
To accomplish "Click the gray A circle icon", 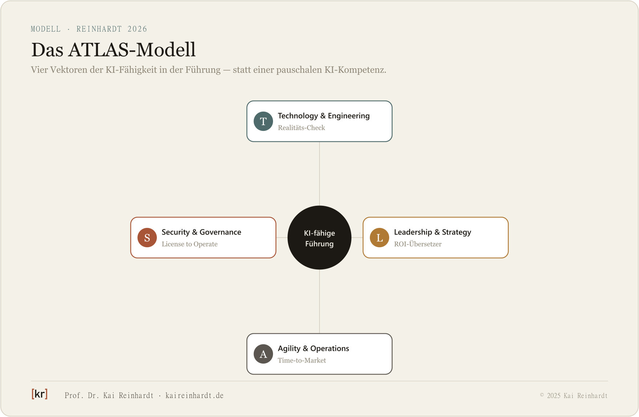I will [x=263, y=354].
